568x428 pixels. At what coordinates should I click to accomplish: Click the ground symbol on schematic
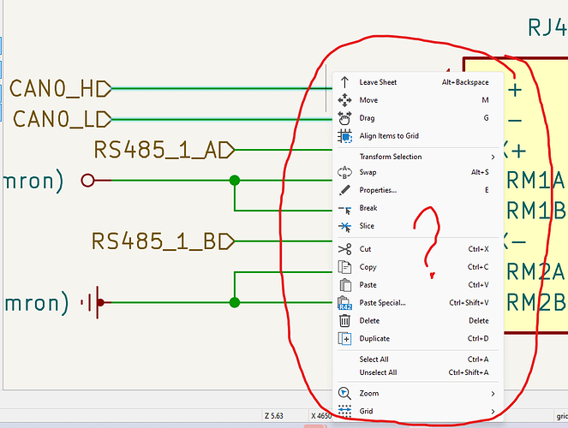93,302
